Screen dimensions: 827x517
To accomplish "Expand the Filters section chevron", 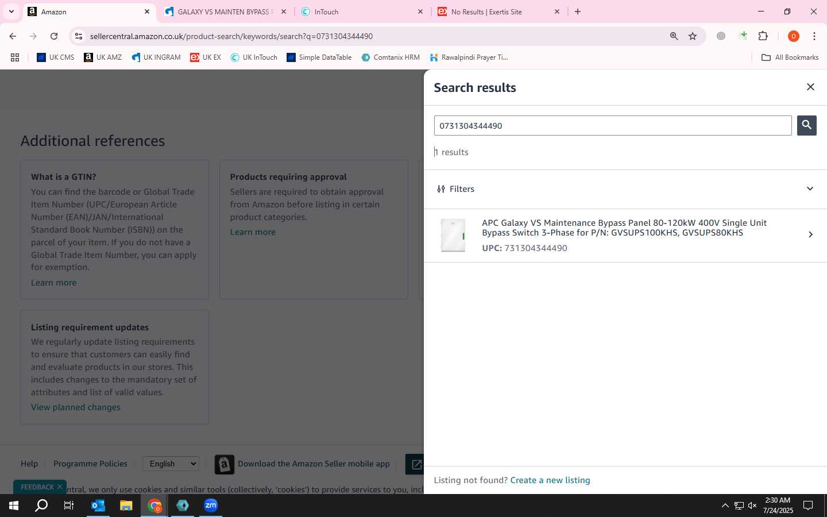I will [x=810, y=189].
